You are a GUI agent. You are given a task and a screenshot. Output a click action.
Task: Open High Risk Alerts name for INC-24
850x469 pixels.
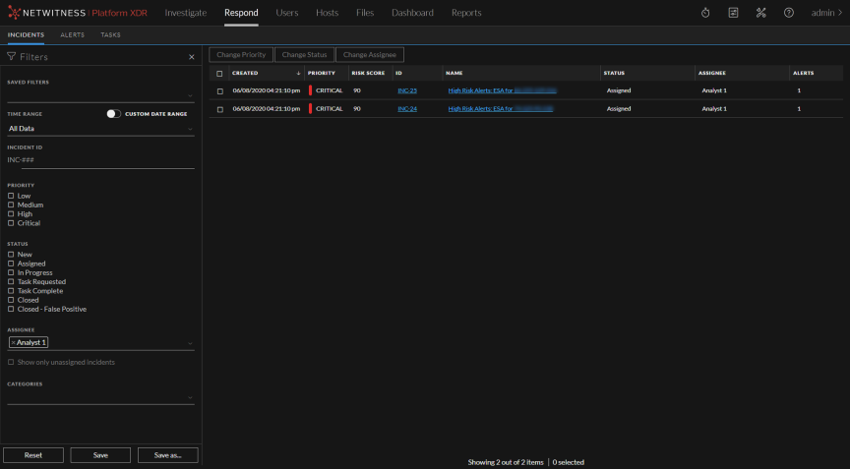[x=501, y=109]
